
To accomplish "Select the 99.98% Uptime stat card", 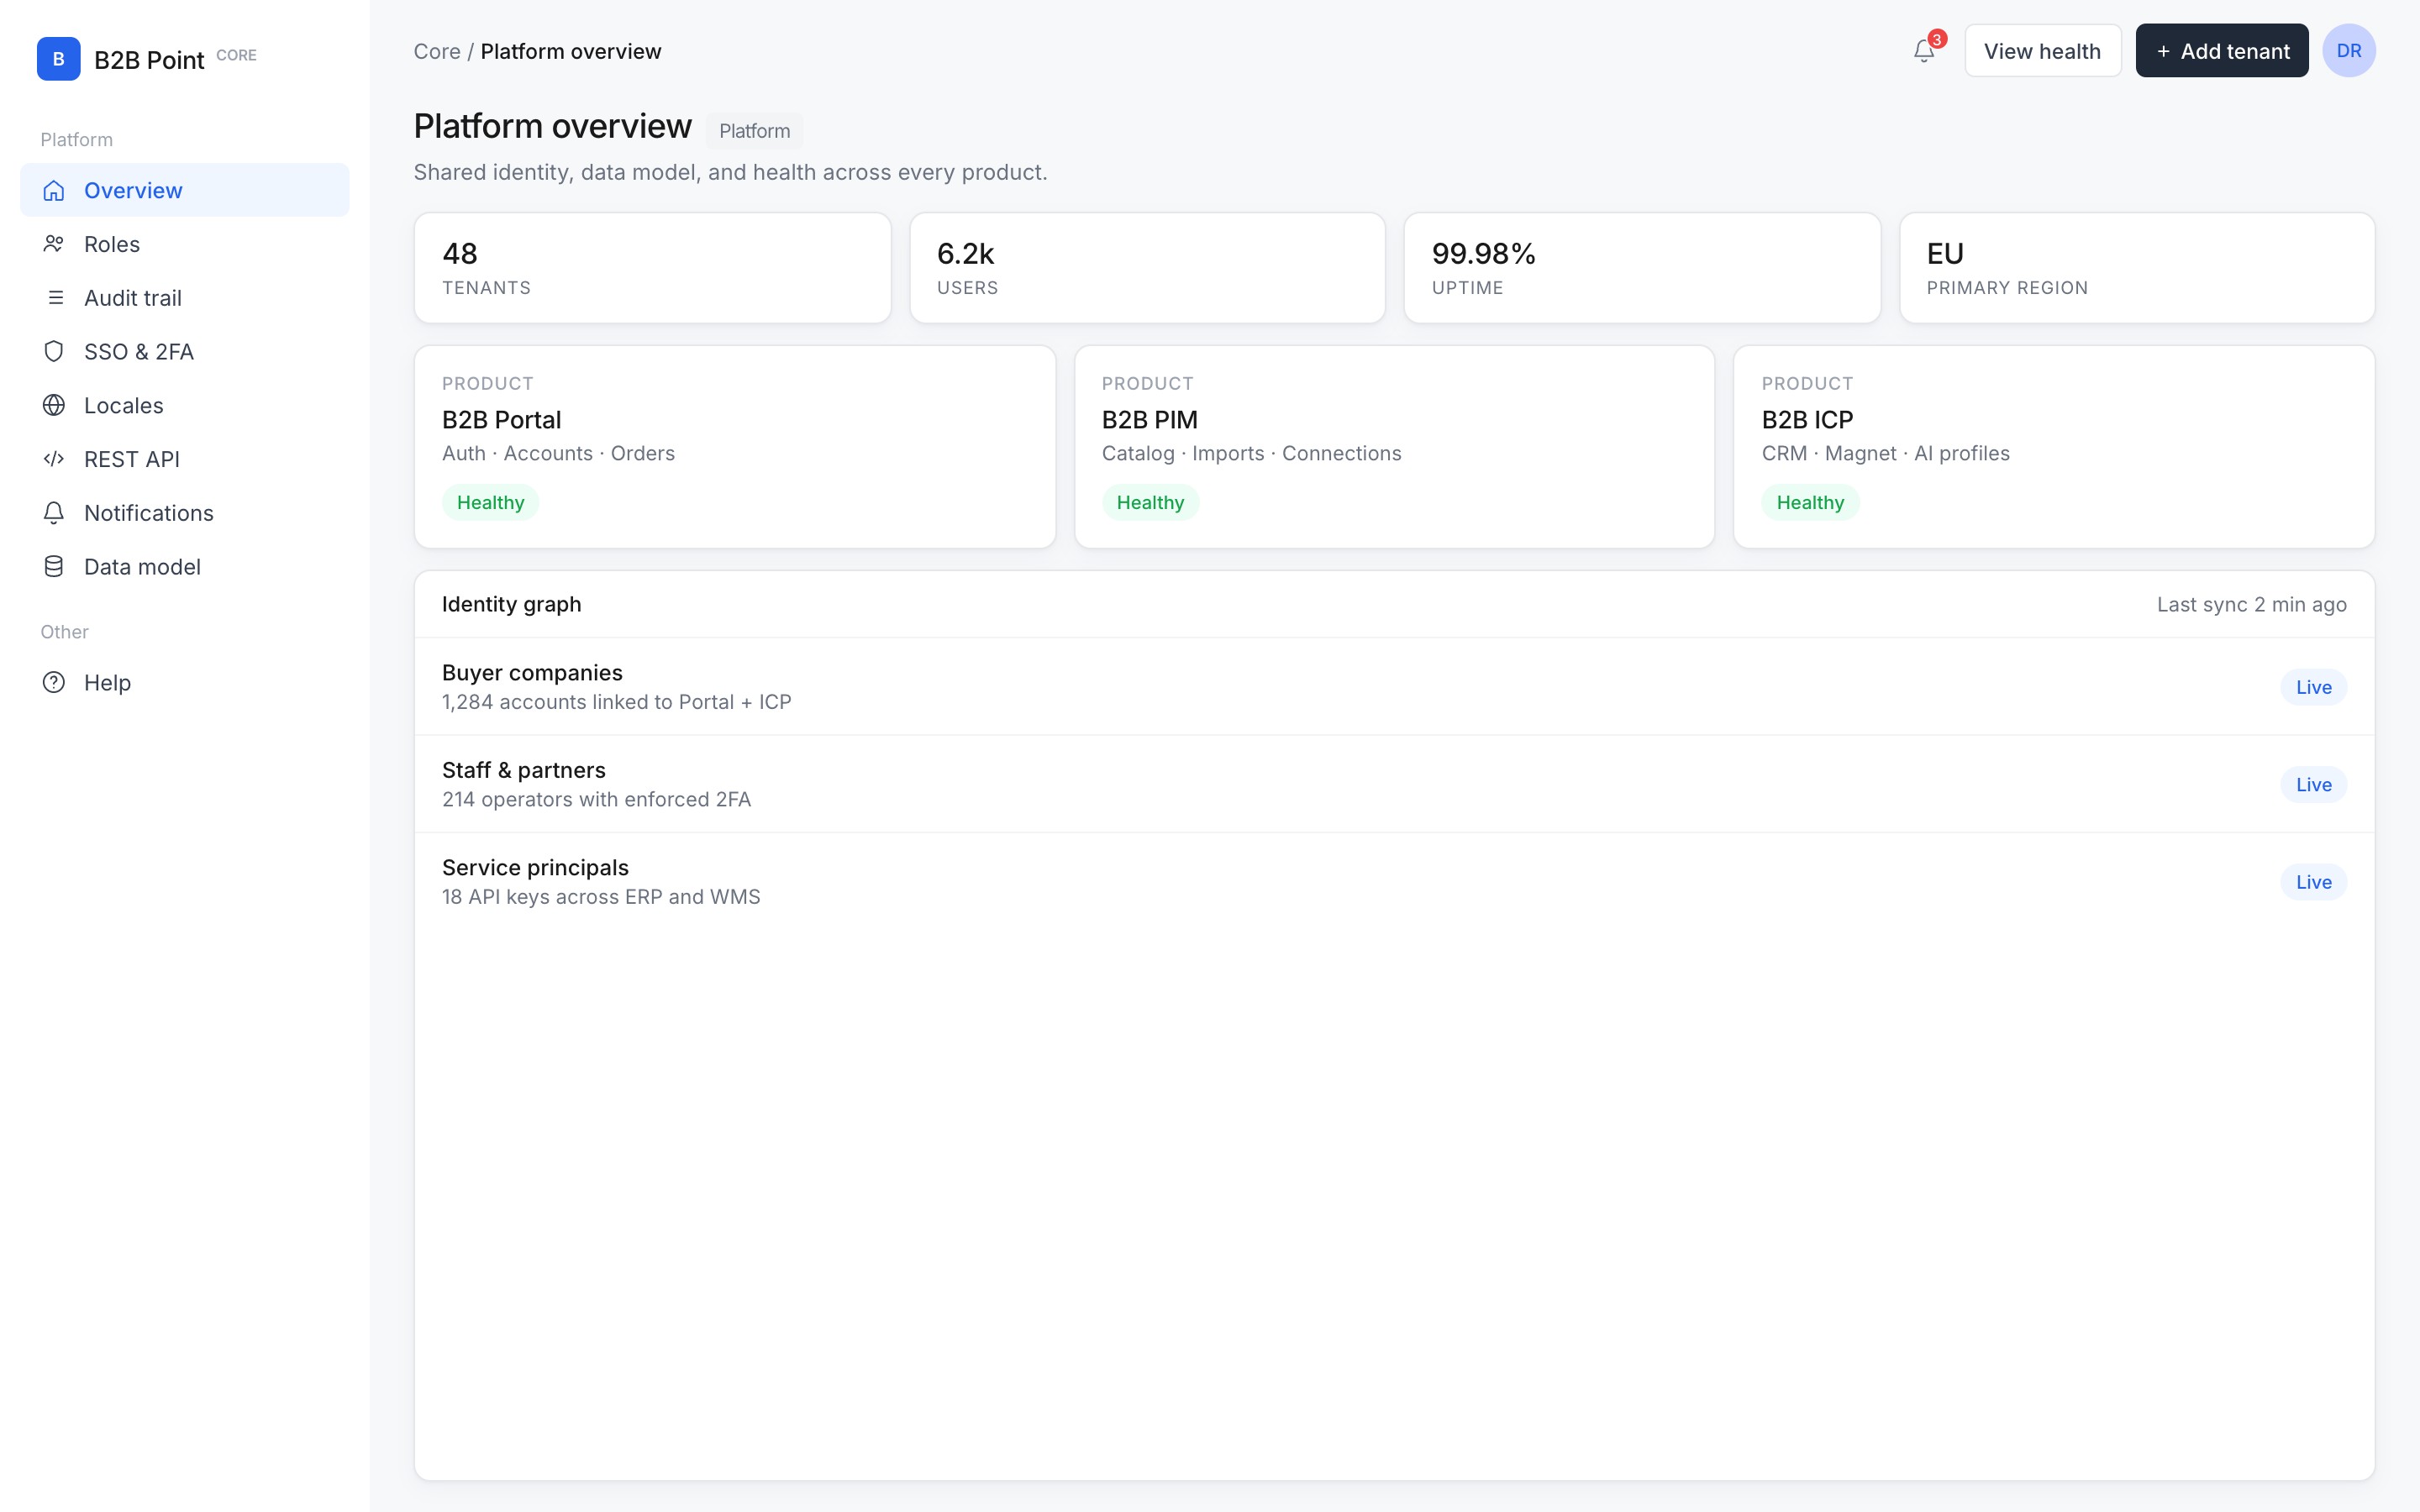I will coord(1642,268).
